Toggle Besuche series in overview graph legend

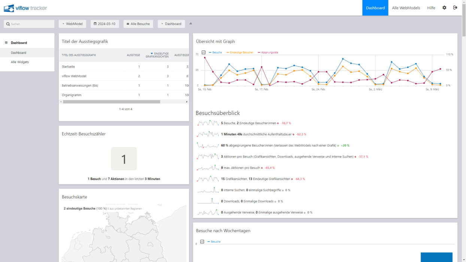pyautogui.click(x=215, y=52)
